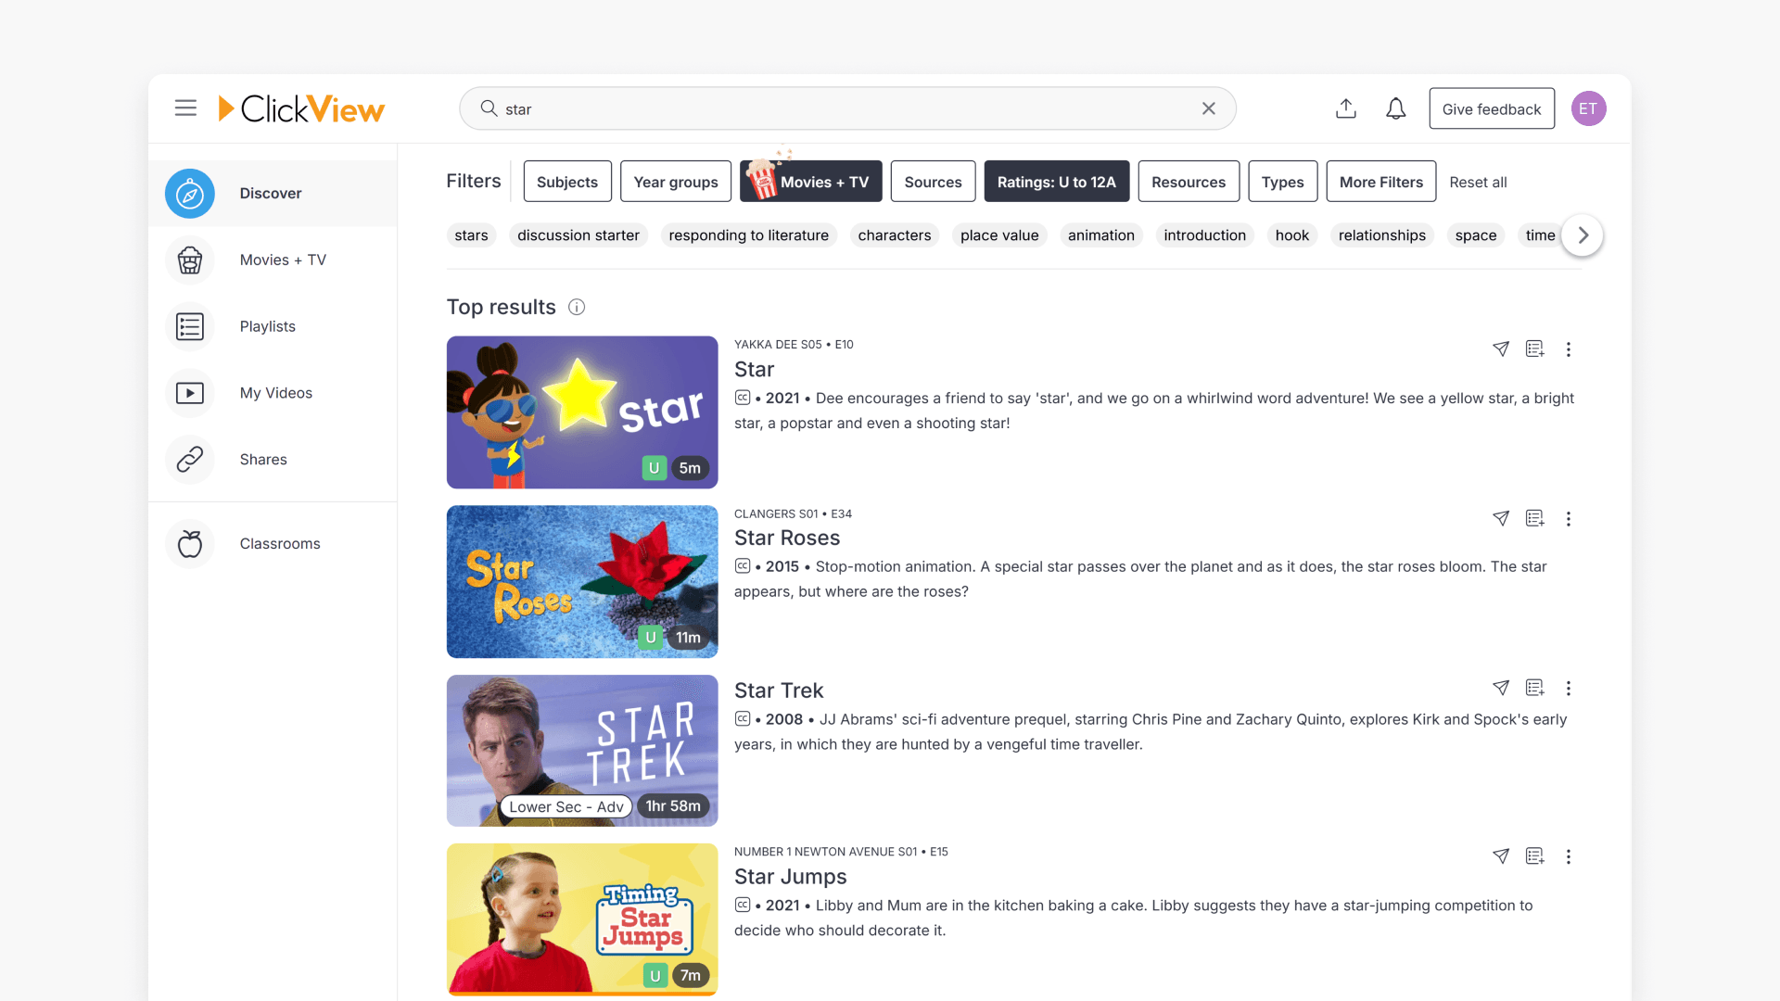Viewport: 1780px width, 1001px height.
Task: Add Star Roses to a playlist
Action: pyautogui.click(x=1534, y=518)
